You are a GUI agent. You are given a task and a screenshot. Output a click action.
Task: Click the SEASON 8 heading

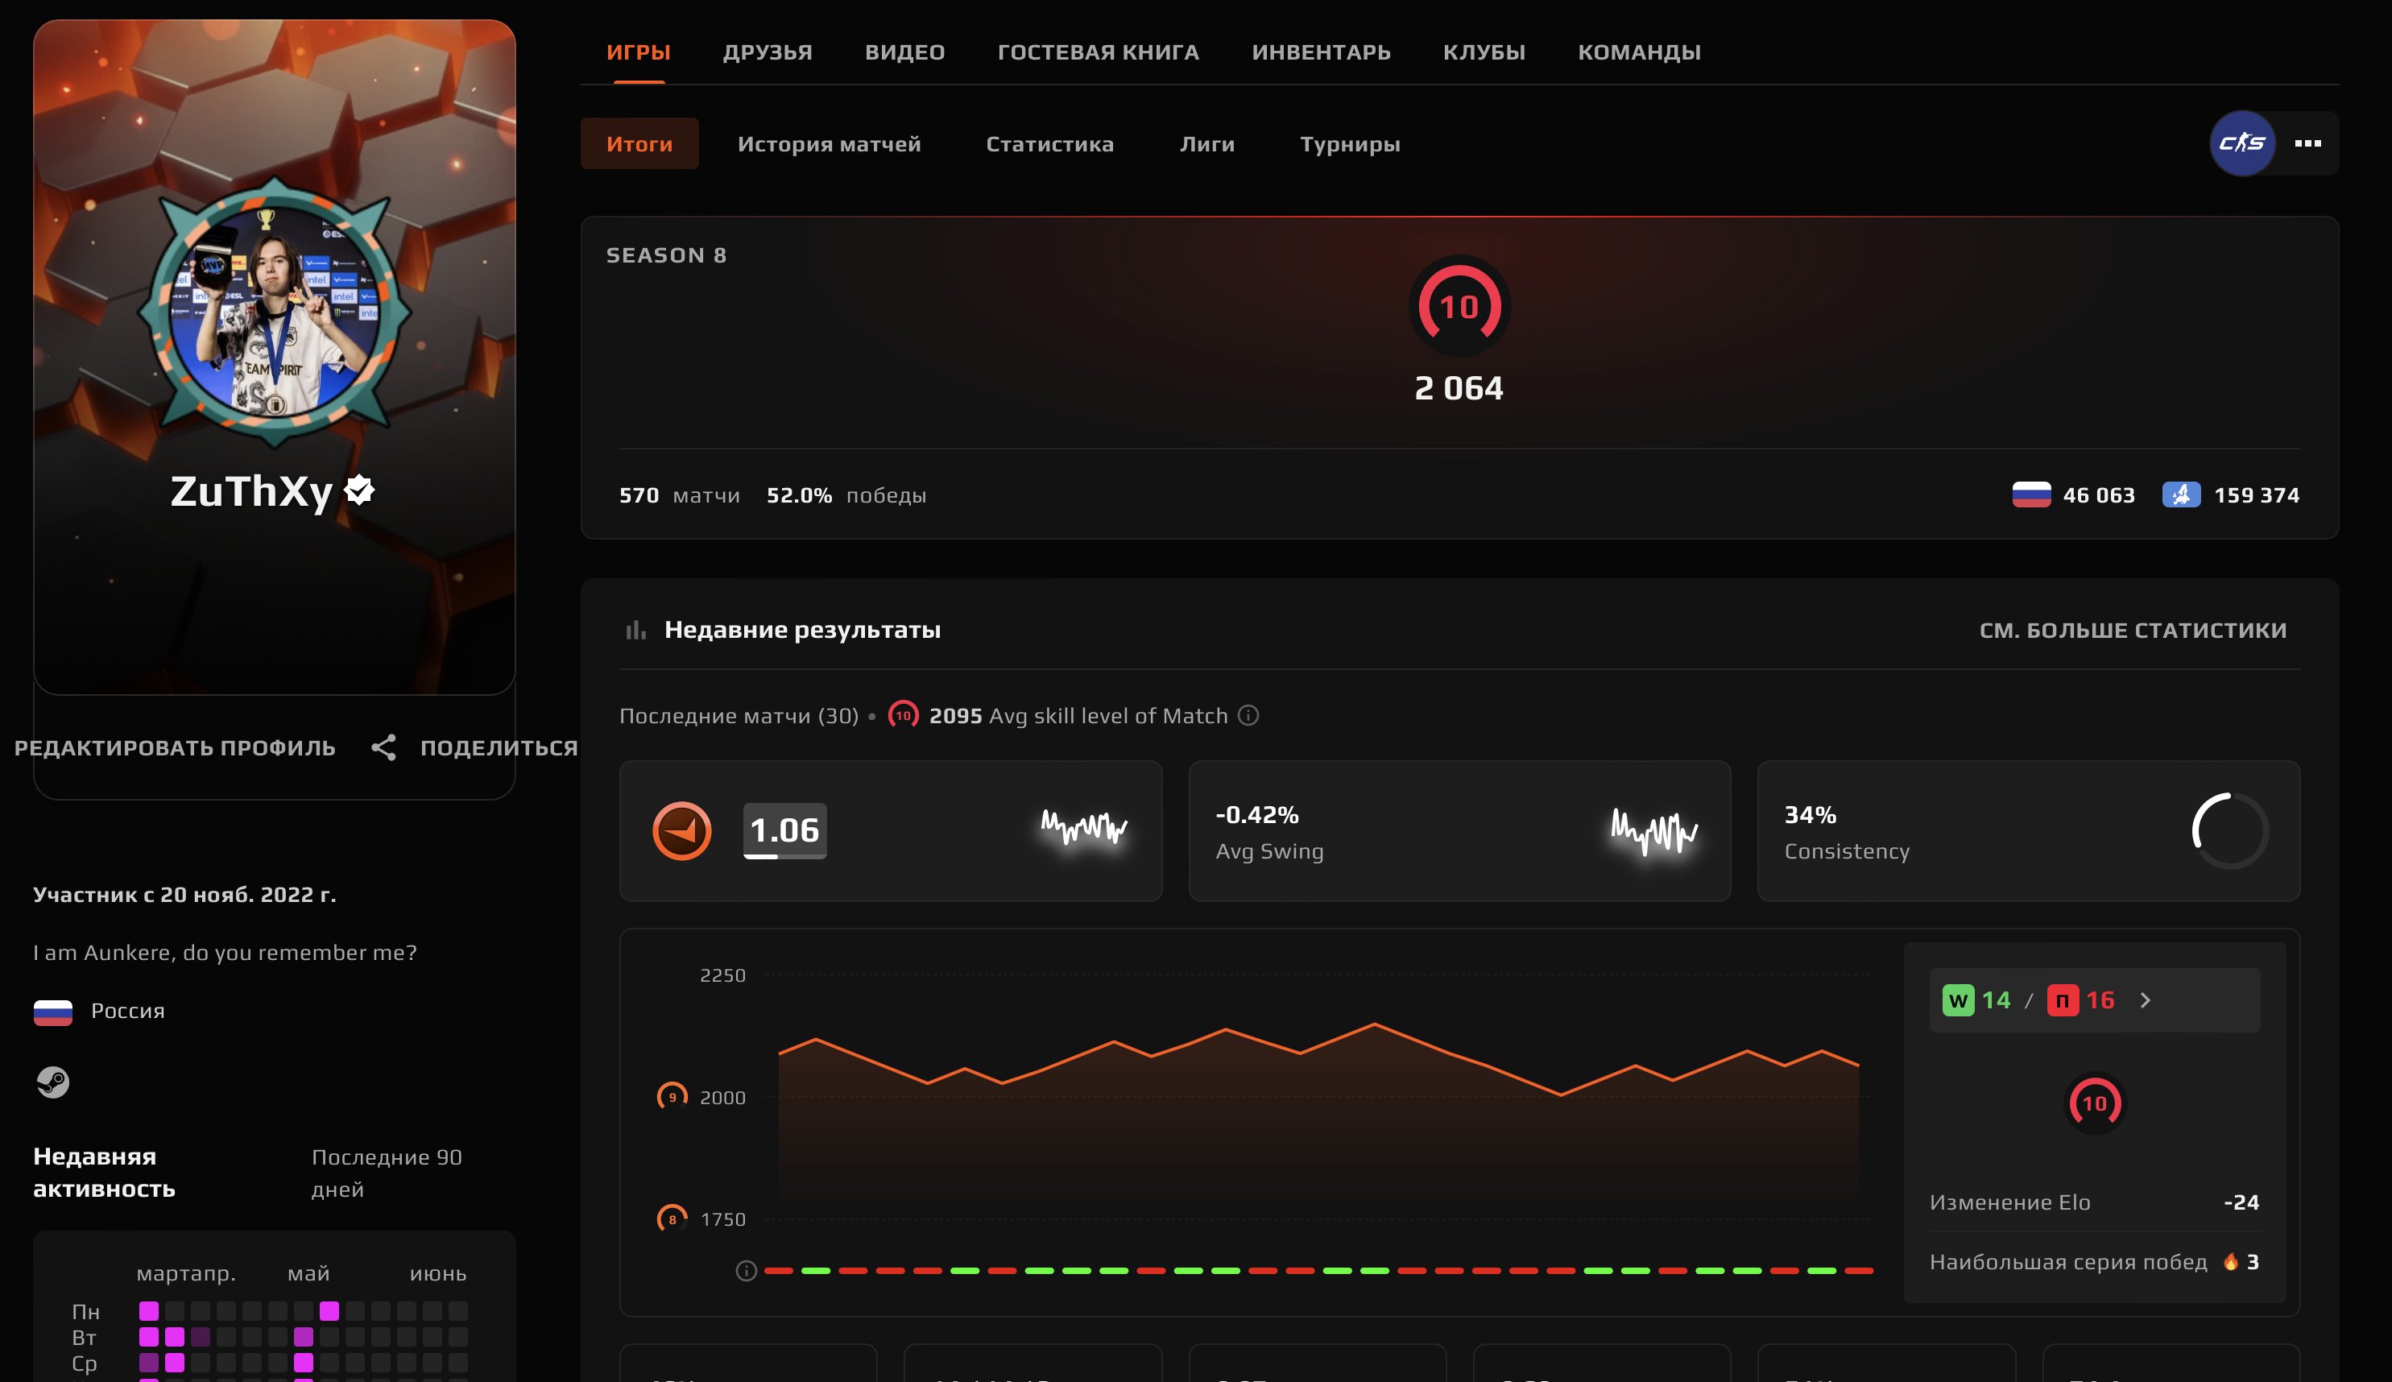tap(666, 254)
